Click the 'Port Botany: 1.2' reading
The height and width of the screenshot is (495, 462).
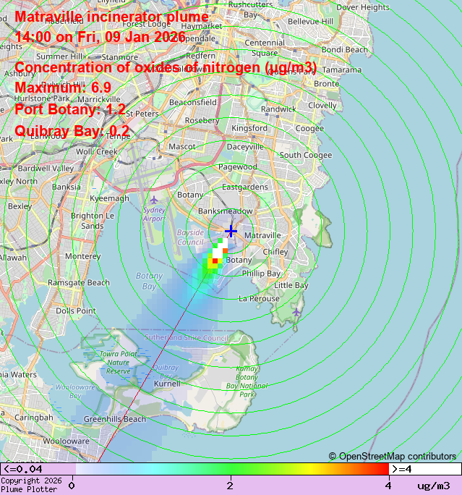pos(70,109)
